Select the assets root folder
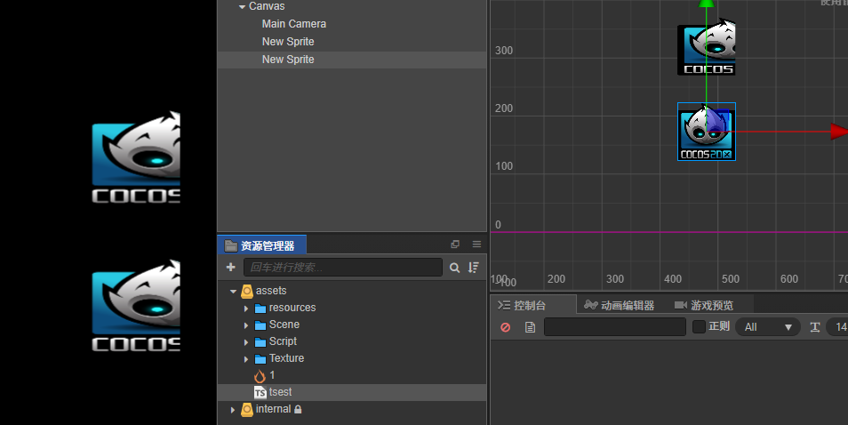Viewport: 848px width, 425px height. tap(271, 291)
